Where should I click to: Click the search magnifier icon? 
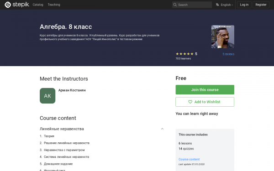(175, 5)
